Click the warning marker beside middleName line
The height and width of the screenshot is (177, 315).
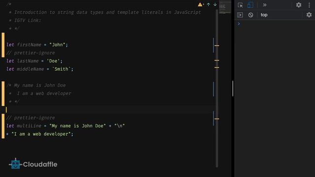(217, 68)
